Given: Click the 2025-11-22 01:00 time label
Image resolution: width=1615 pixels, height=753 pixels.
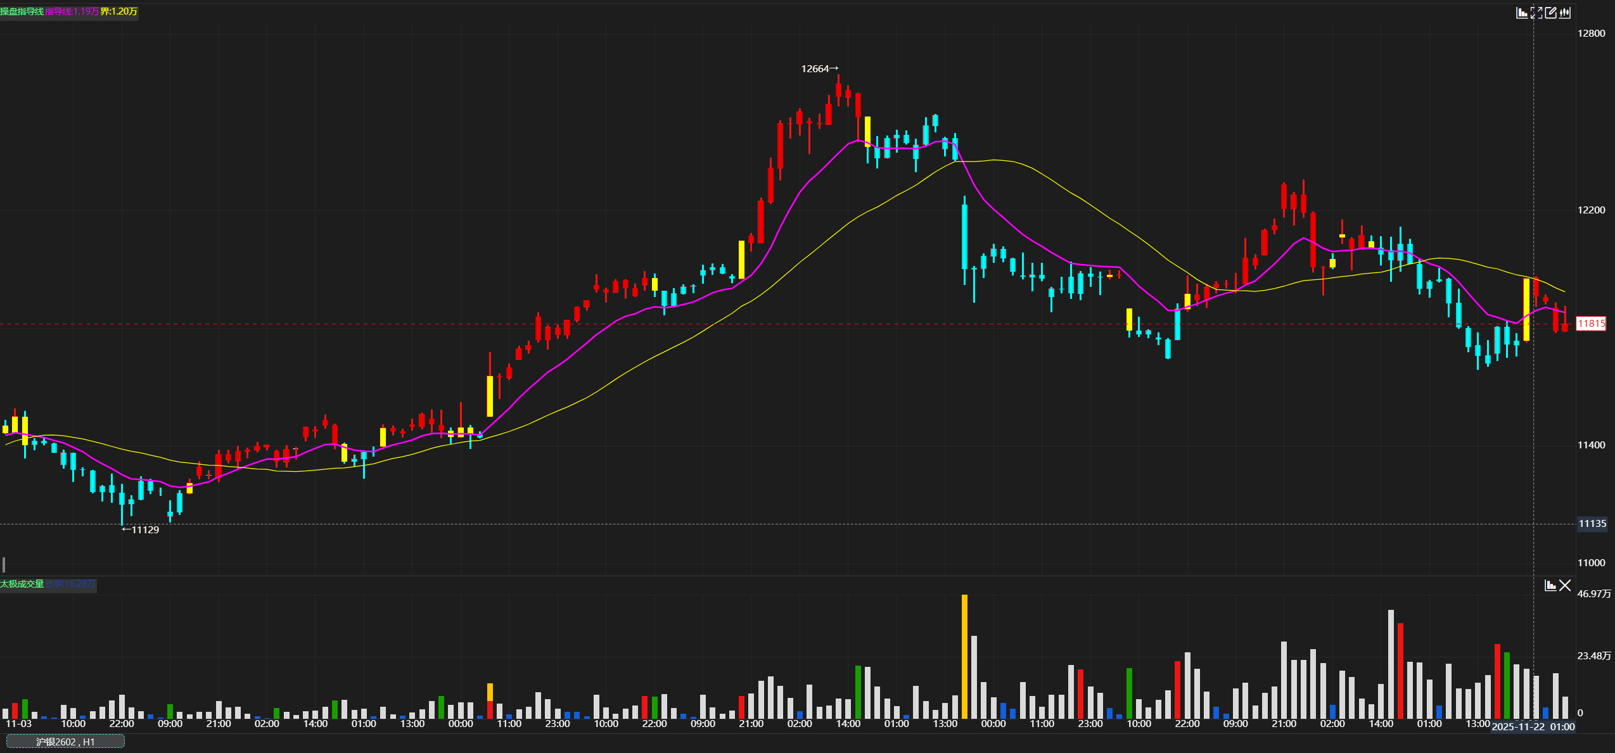Looking at the screenshot, I should tap(1533, 726).
